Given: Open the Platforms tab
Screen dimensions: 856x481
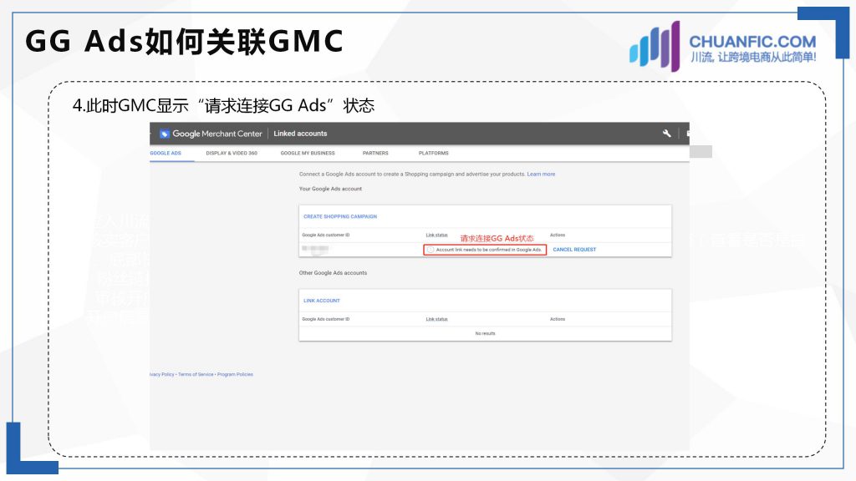Looking at the screenshot, I should [x=433, y=154].
